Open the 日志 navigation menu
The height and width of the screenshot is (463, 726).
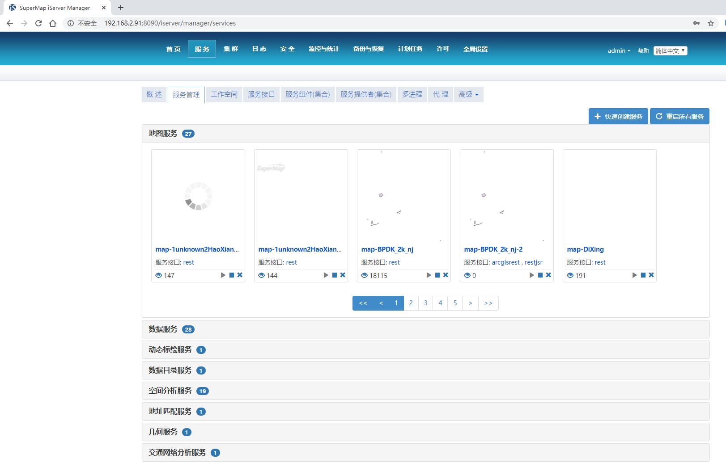tap(259, 49)
